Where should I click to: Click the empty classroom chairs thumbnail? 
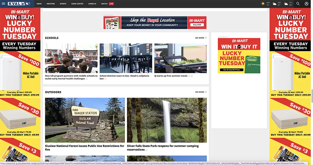pos(126,58)
